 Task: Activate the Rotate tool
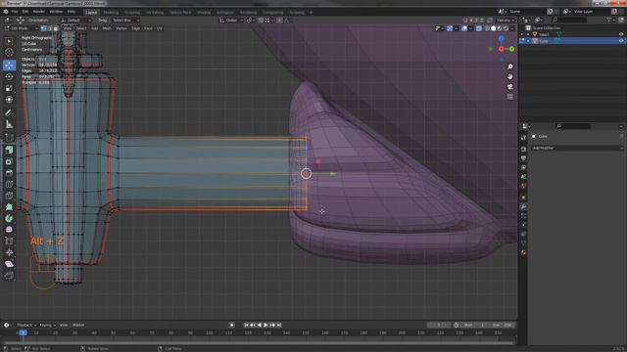point(9,76)
